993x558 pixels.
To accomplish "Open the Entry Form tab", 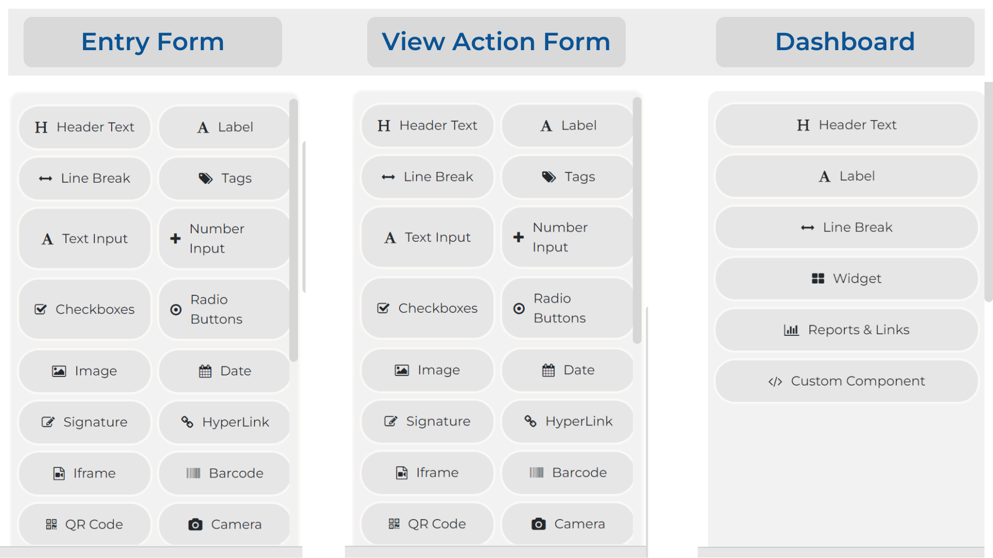I will [x=153, y=42].
